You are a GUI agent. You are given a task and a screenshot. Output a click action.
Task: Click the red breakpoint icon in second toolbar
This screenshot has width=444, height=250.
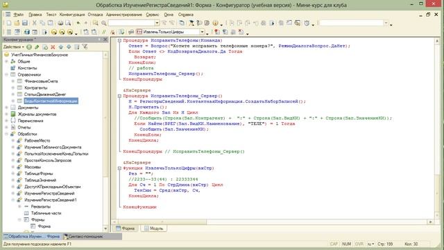point(216,32)
